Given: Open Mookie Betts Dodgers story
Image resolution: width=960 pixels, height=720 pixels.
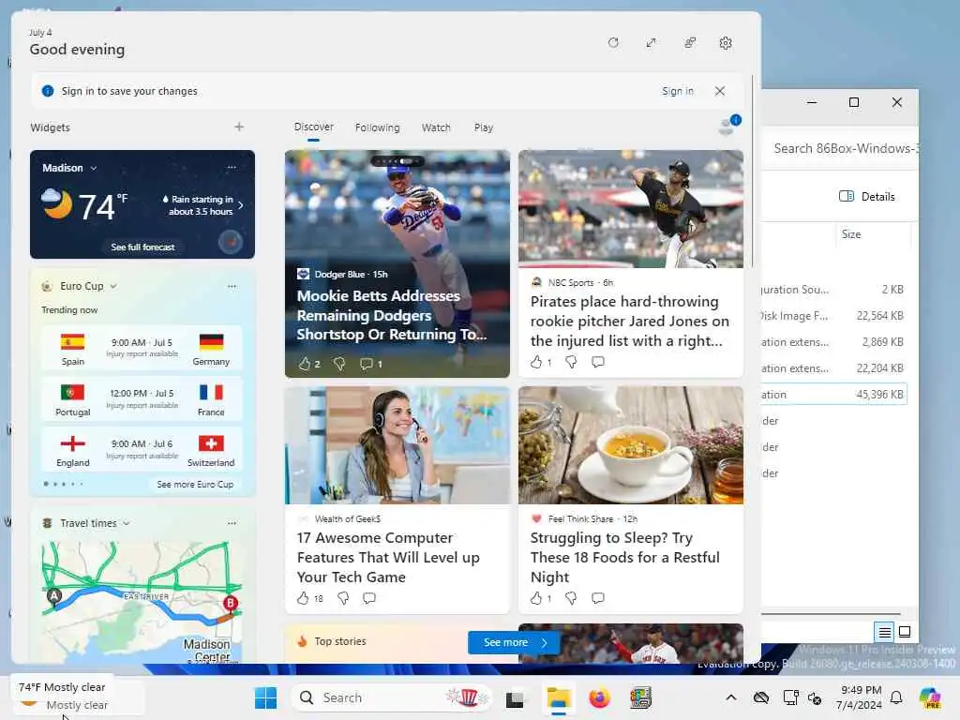Looking at the screenshot, I should pyautogui.click(x=392, y=315).
